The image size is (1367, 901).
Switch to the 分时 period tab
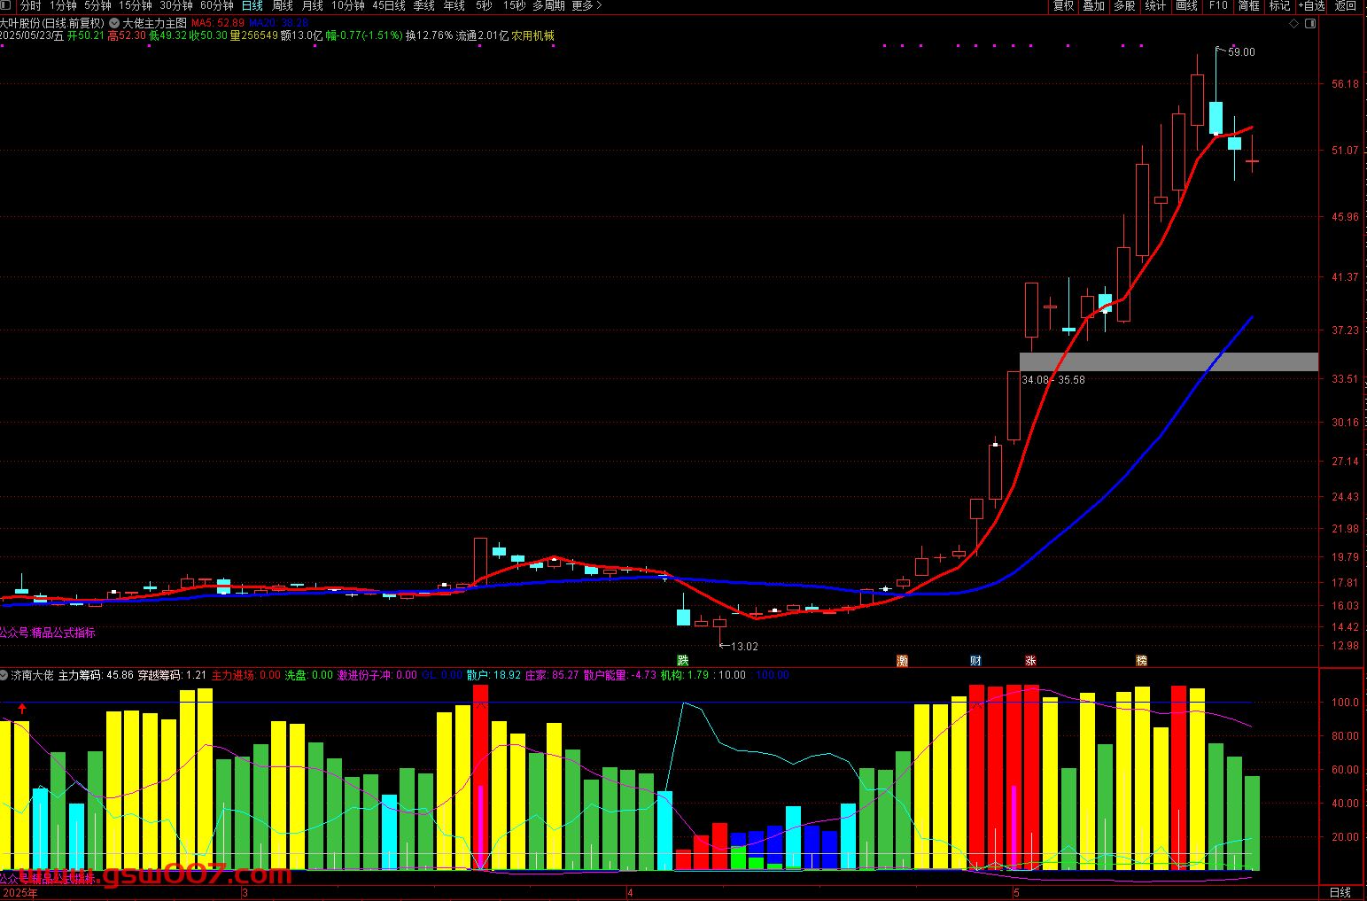[30, 5]
